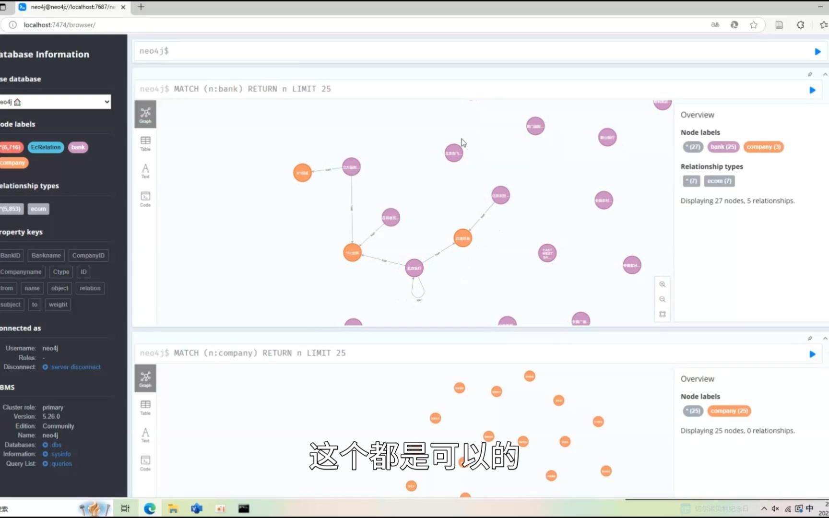Switch bank result to Code view
This screenshot has width=829, height=518.
point(145,199)
